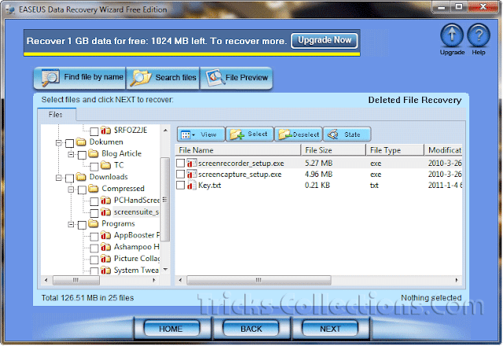Click the Compressed folder icon
The width and height of the screenshot is (503, 346).
click(94, 189)
